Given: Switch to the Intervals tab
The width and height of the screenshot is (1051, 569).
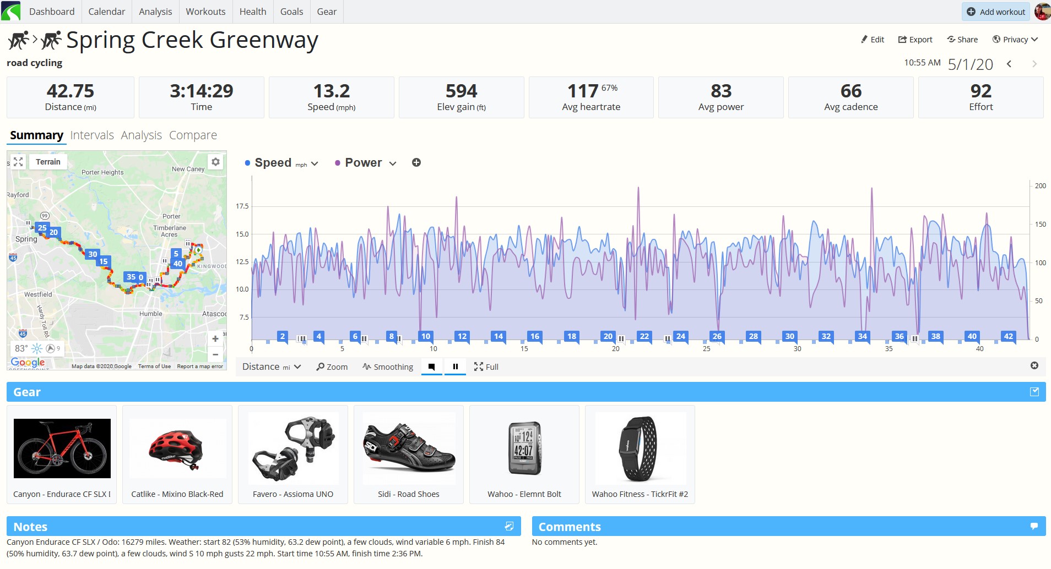Looking at the screenshot, I should click(x=92, y=135).
